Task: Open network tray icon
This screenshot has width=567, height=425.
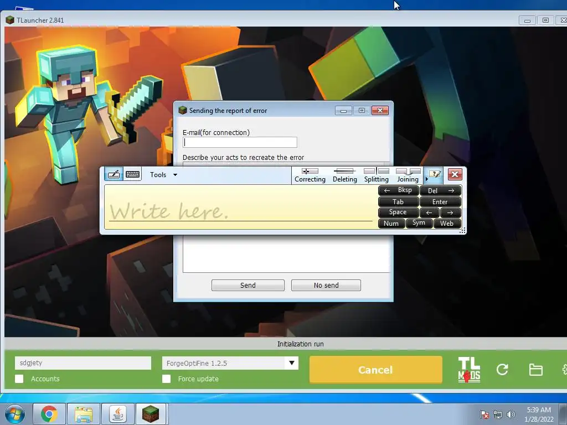Action: coord(498,414)
